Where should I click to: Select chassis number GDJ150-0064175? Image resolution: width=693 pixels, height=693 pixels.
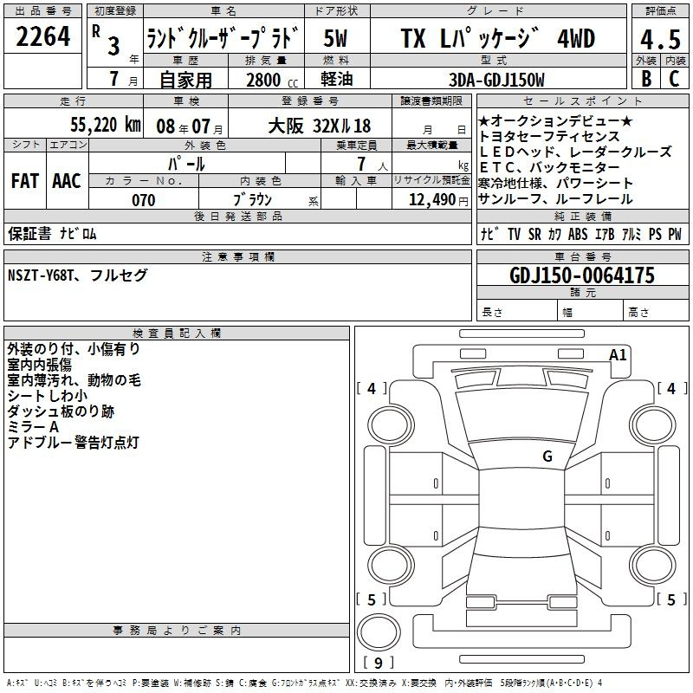click(x=582, y=275)
